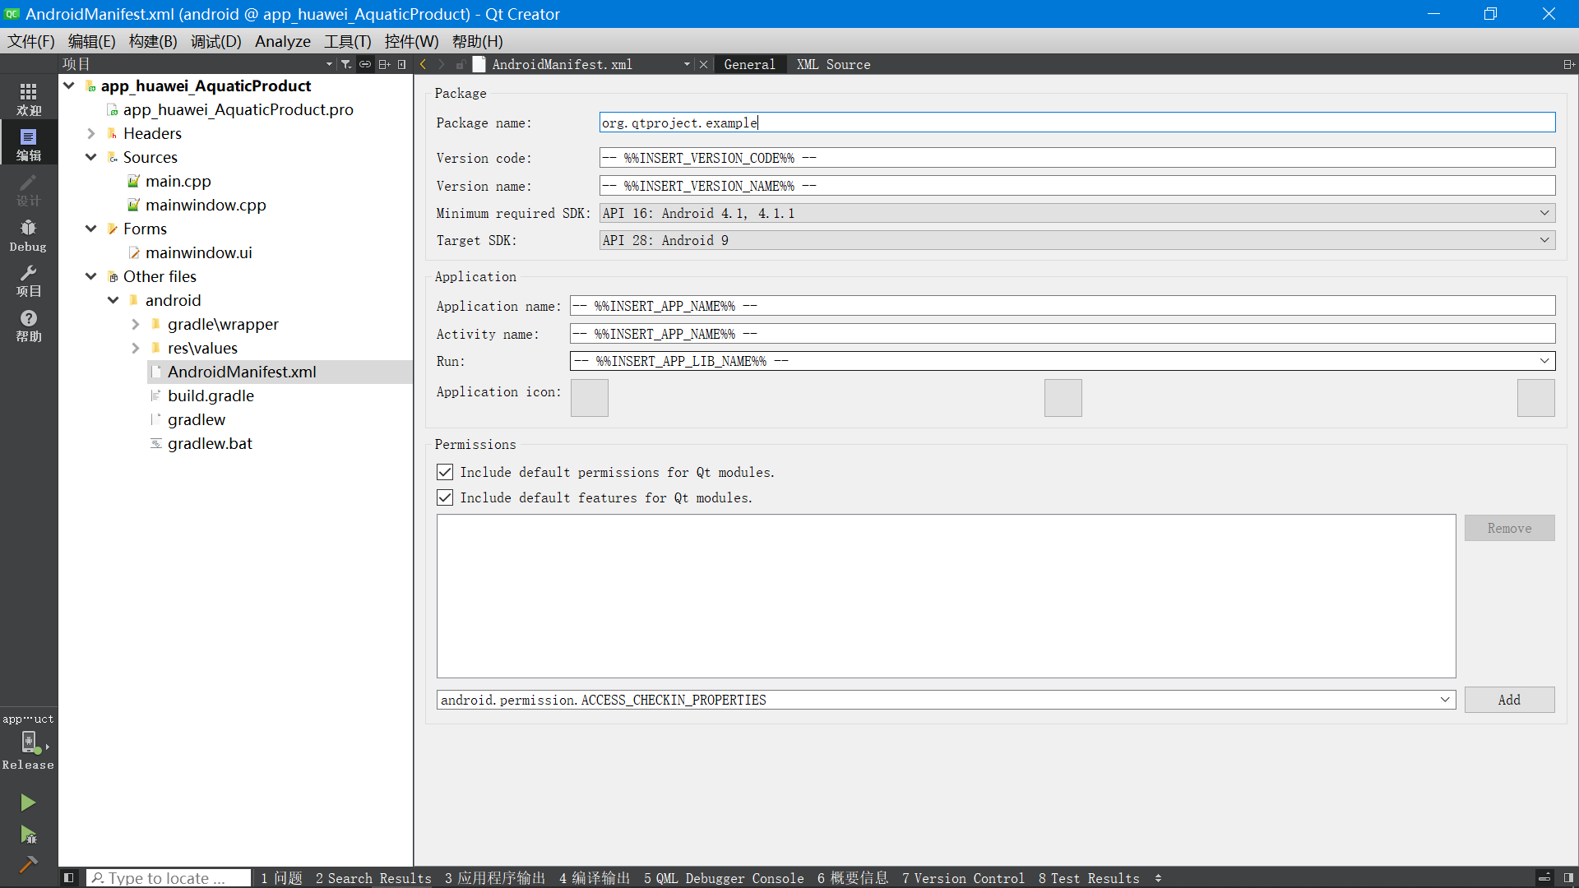1579x888 pixels.
Task: Toggle Include default permissions for Qt modules
Action: (445, 473)
